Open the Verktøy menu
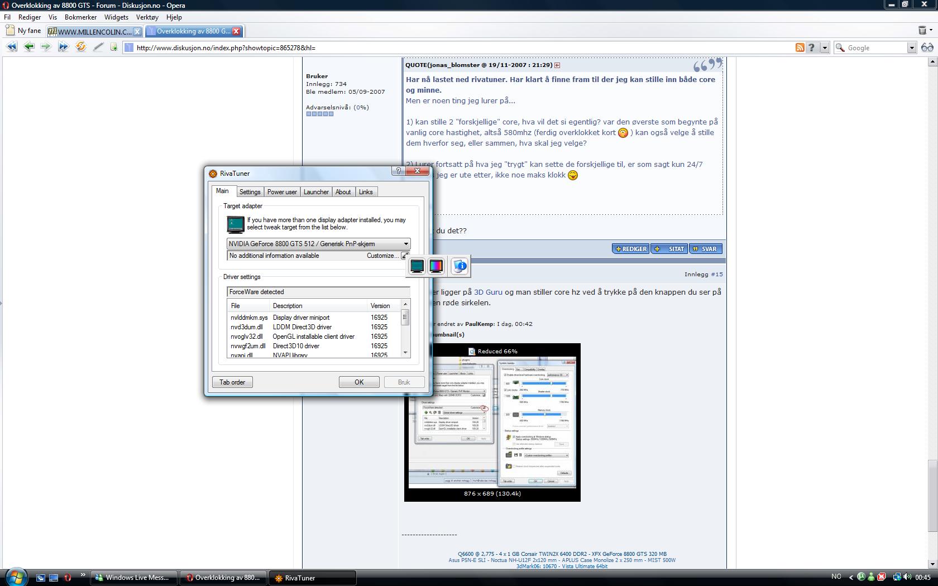Viewport: 938px width, 586px height. pyautogui.click(x=147, y=17)
